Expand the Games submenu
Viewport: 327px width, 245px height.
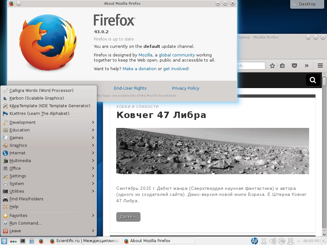pos(49,138)
